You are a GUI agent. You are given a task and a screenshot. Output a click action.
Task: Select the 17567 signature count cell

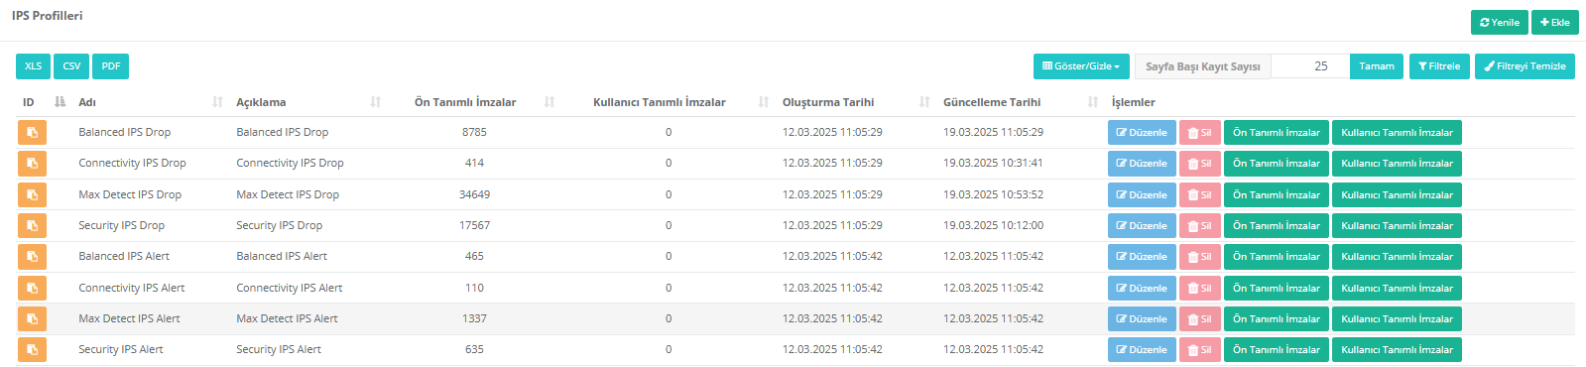point(474,225)
